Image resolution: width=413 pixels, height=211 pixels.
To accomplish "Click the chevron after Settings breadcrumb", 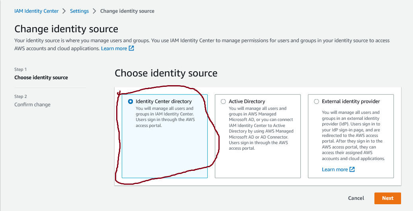I will click(94, 11).
